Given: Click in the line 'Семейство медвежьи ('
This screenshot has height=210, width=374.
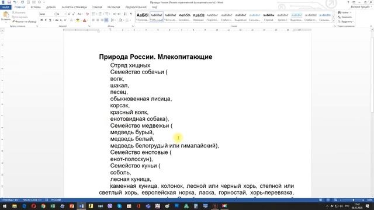Looking at the screenshot, I should [141, 125].
